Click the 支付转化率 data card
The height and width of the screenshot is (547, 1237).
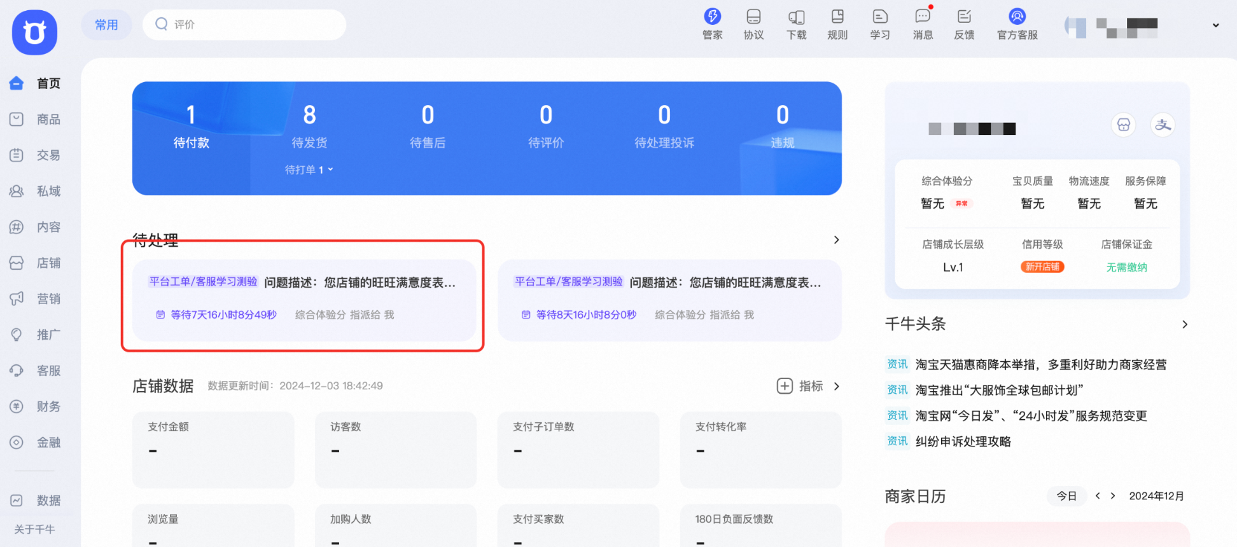click(761, 450)
